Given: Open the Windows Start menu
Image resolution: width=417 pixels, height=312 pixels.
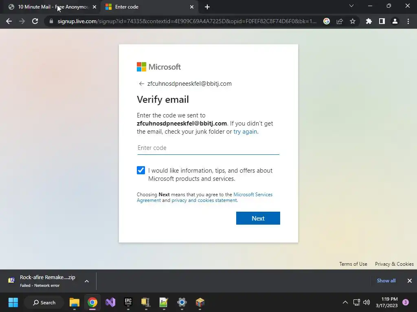Looking at the screenshot, I should [x=13, y=302].
